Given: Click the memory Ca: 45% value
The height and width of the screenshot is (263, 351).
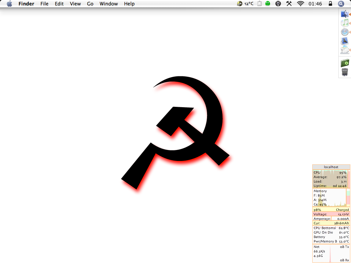Looking at the screenshot, I should (320, 204).
